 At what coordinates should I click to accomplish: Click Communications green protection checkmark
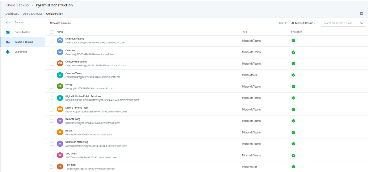pos(293,41)
